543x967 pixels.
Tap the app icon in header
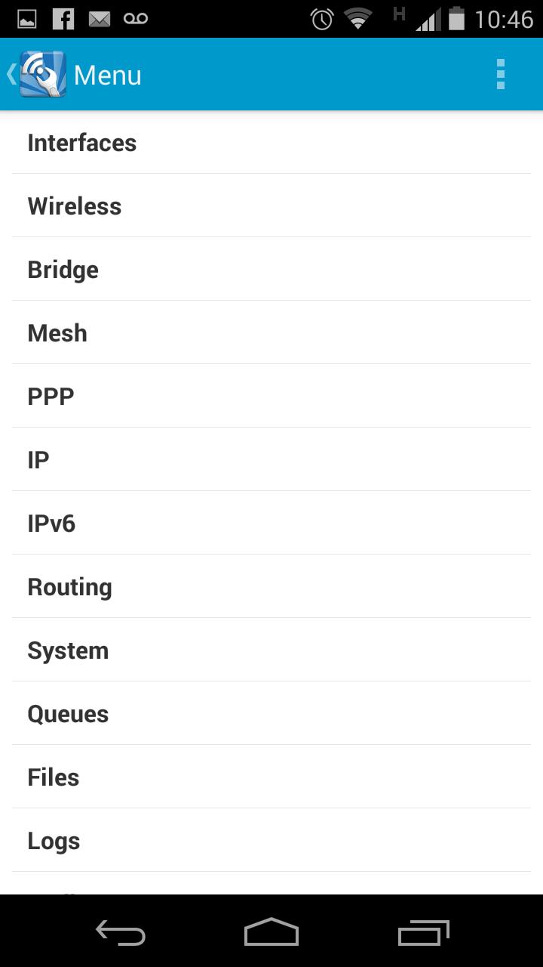(x=43, y=75)
